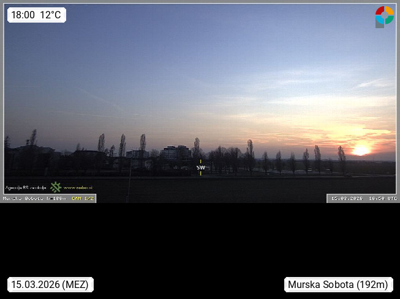Click the 15.03.2026 (MEZ) date label
400x299 pixels.
(x=50, y=284)
